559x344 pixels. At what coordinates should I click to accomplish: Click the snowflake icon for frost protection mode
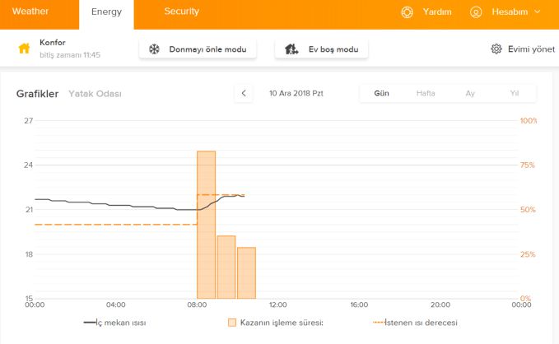(154, 49)
